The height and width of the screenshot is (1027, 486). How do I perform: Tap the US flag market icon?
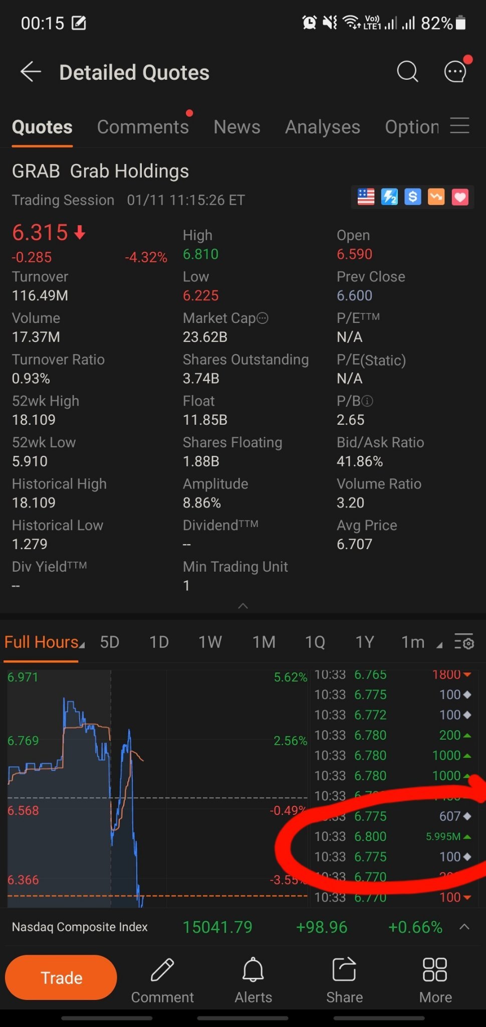pyautogui.click(x=366, y=197)
